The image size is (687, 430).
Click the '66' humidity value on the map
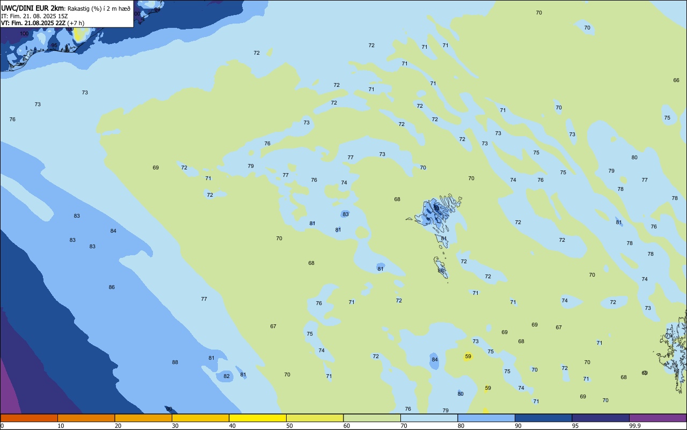(676, 80)
